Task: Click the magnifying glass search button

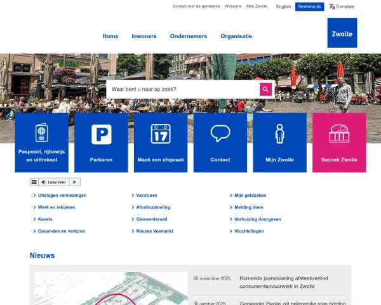Action: point(265,90)
